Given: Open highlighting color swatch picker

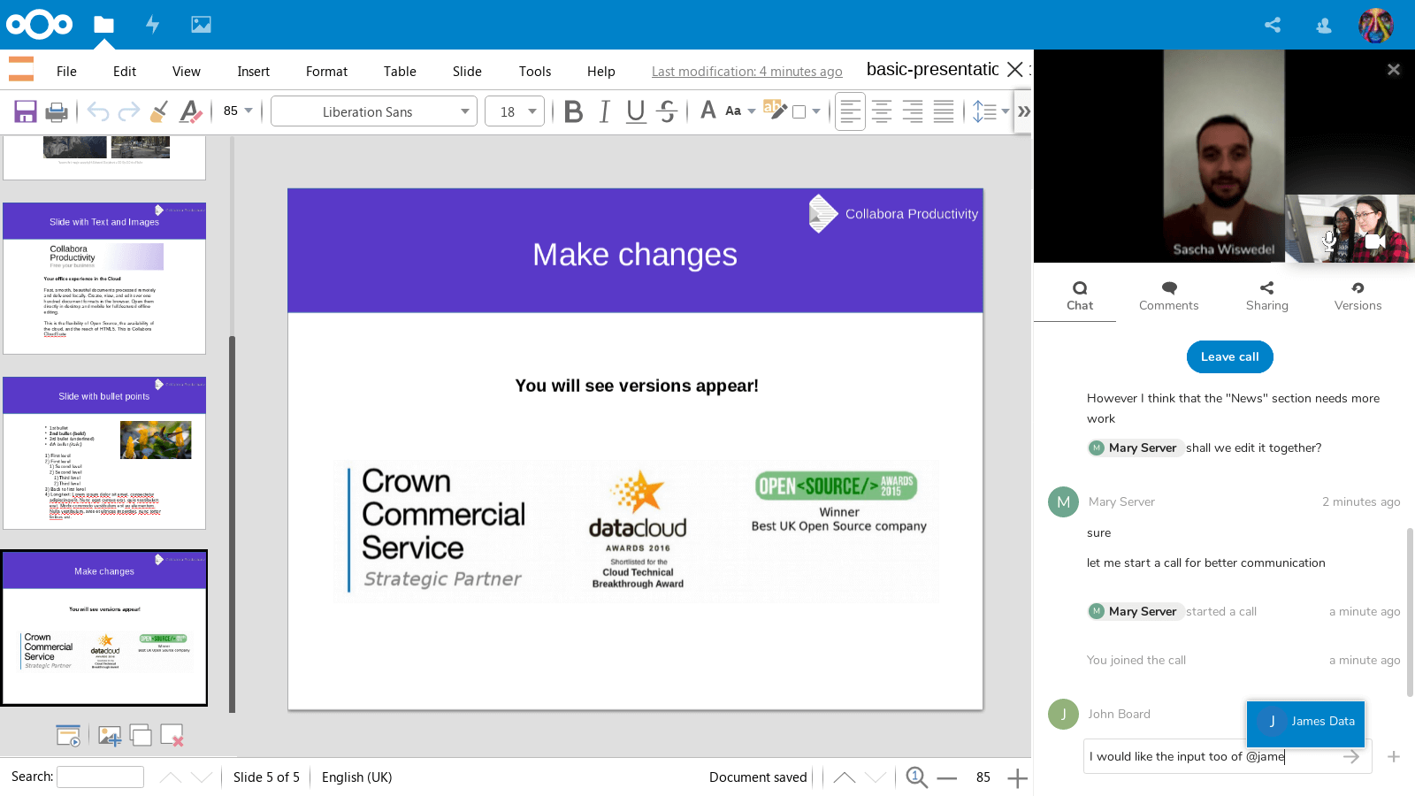Looking at the screenshot, I should 815,111.
